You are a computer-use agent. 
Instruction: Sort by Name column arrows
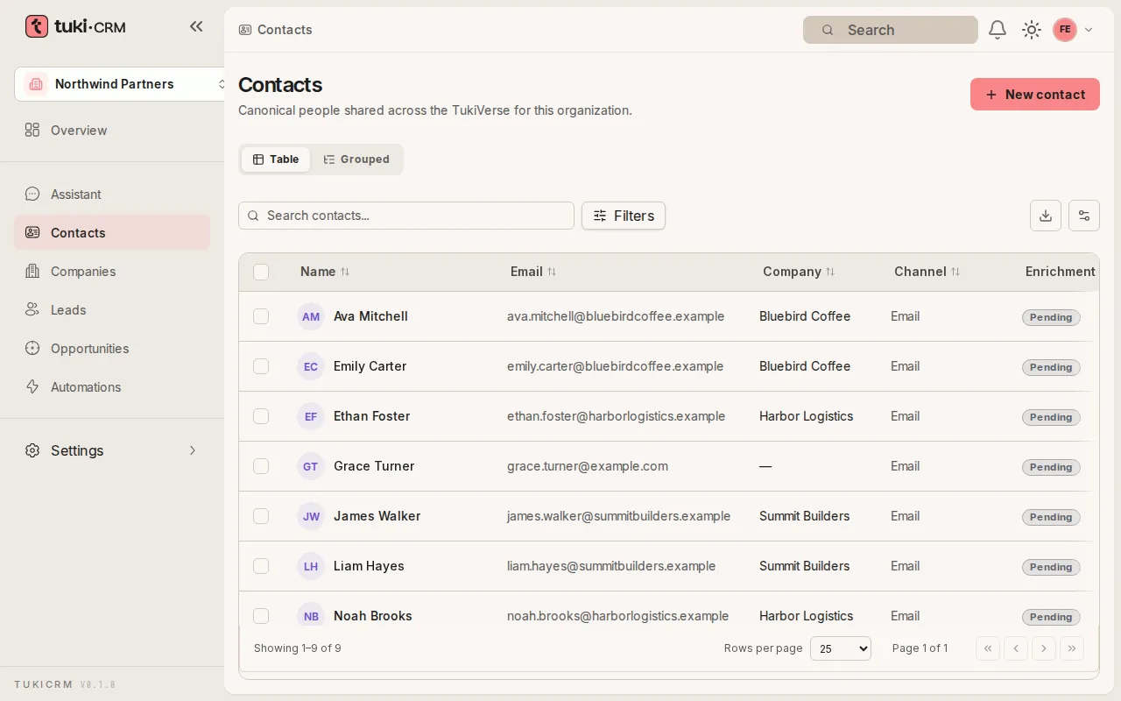345,272
